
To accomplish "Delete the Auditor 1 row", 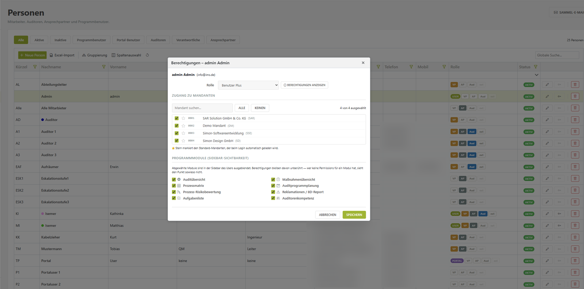I will pos(575,132).
